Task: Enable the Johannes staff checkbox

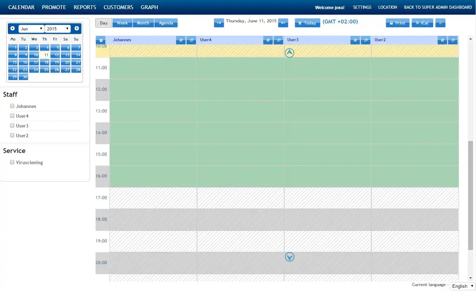Action: coord(12,106)
